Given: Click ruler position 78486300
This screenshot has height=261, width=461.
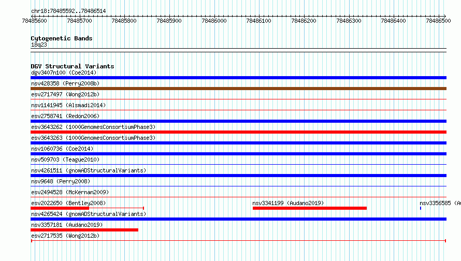Looking at the screenshot, I should pos(349,21).
